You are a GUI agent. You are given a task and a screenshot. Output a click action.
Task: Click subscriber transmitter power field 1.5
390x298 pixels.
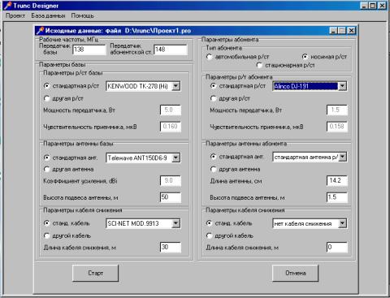(337, 110)
